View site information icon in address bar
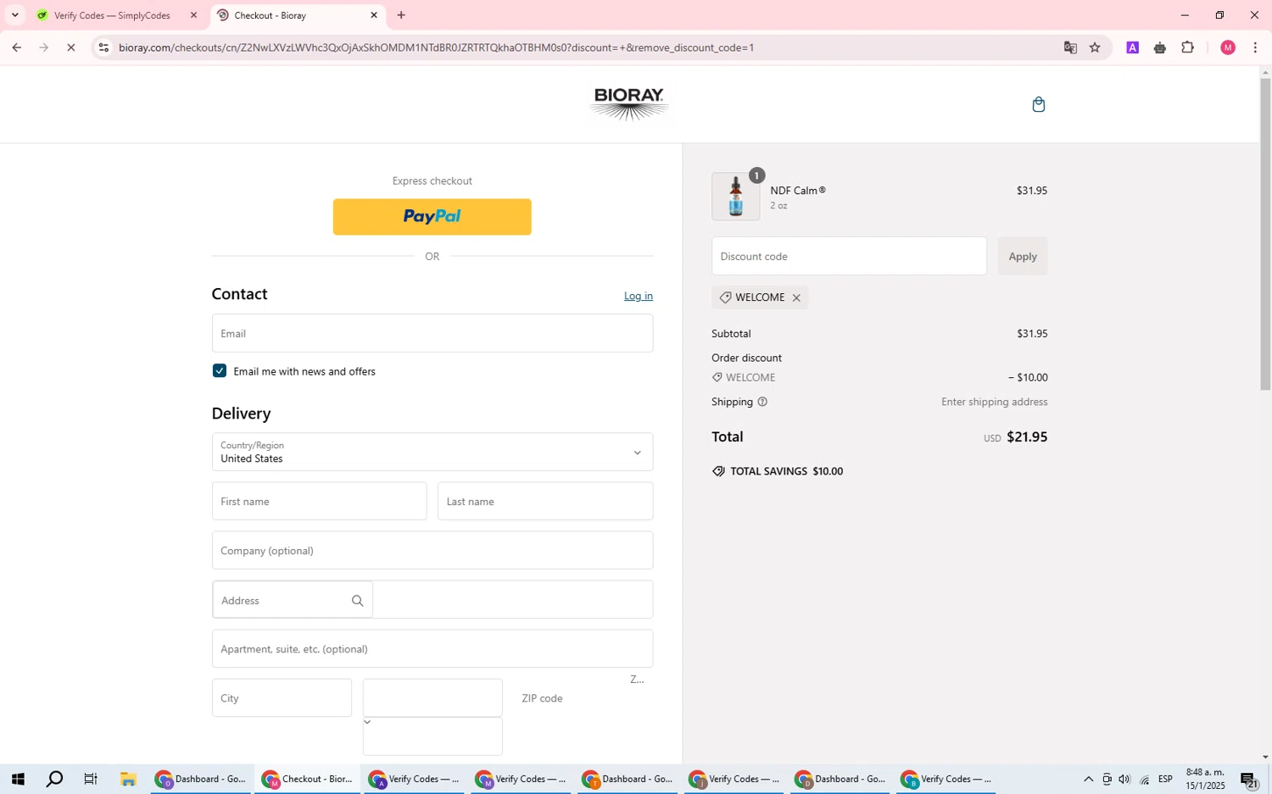 103,47
